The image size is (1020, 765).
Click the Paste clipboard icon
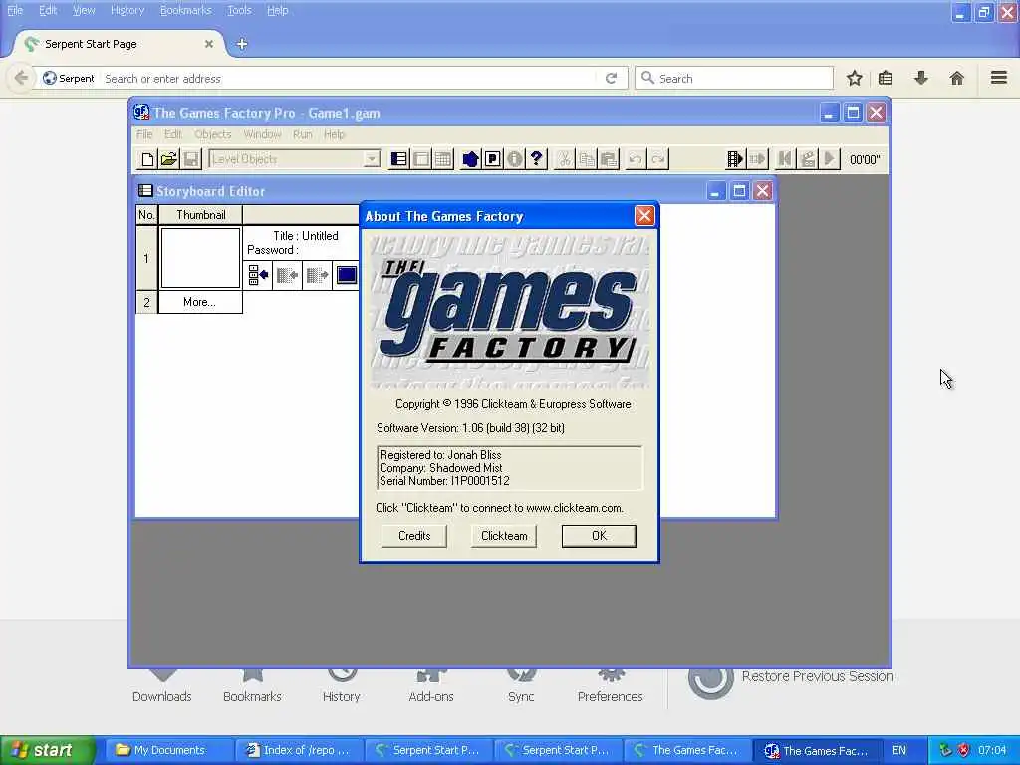(x=609, y=159)
